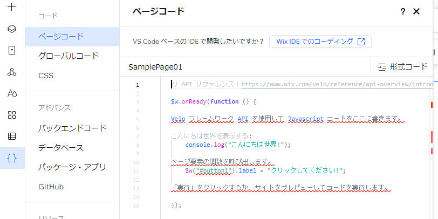Open the CMS table icon
This screenshot has height=219, width=438.
(x=12, y=136)
